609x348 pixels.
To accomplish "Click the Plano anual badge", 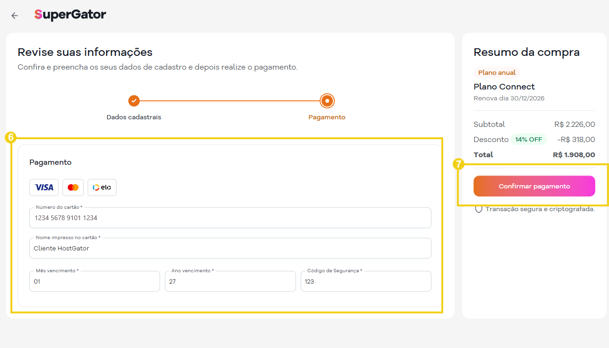I will coord(496,72).
